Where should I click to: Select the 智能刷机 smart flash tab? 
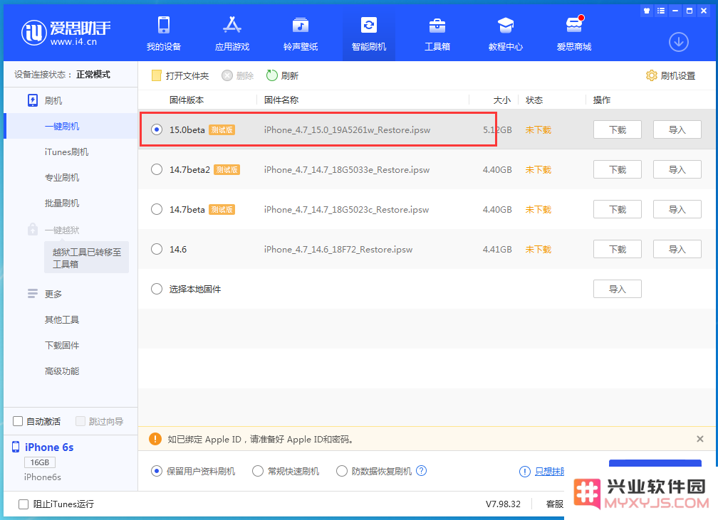coord(369,34)
